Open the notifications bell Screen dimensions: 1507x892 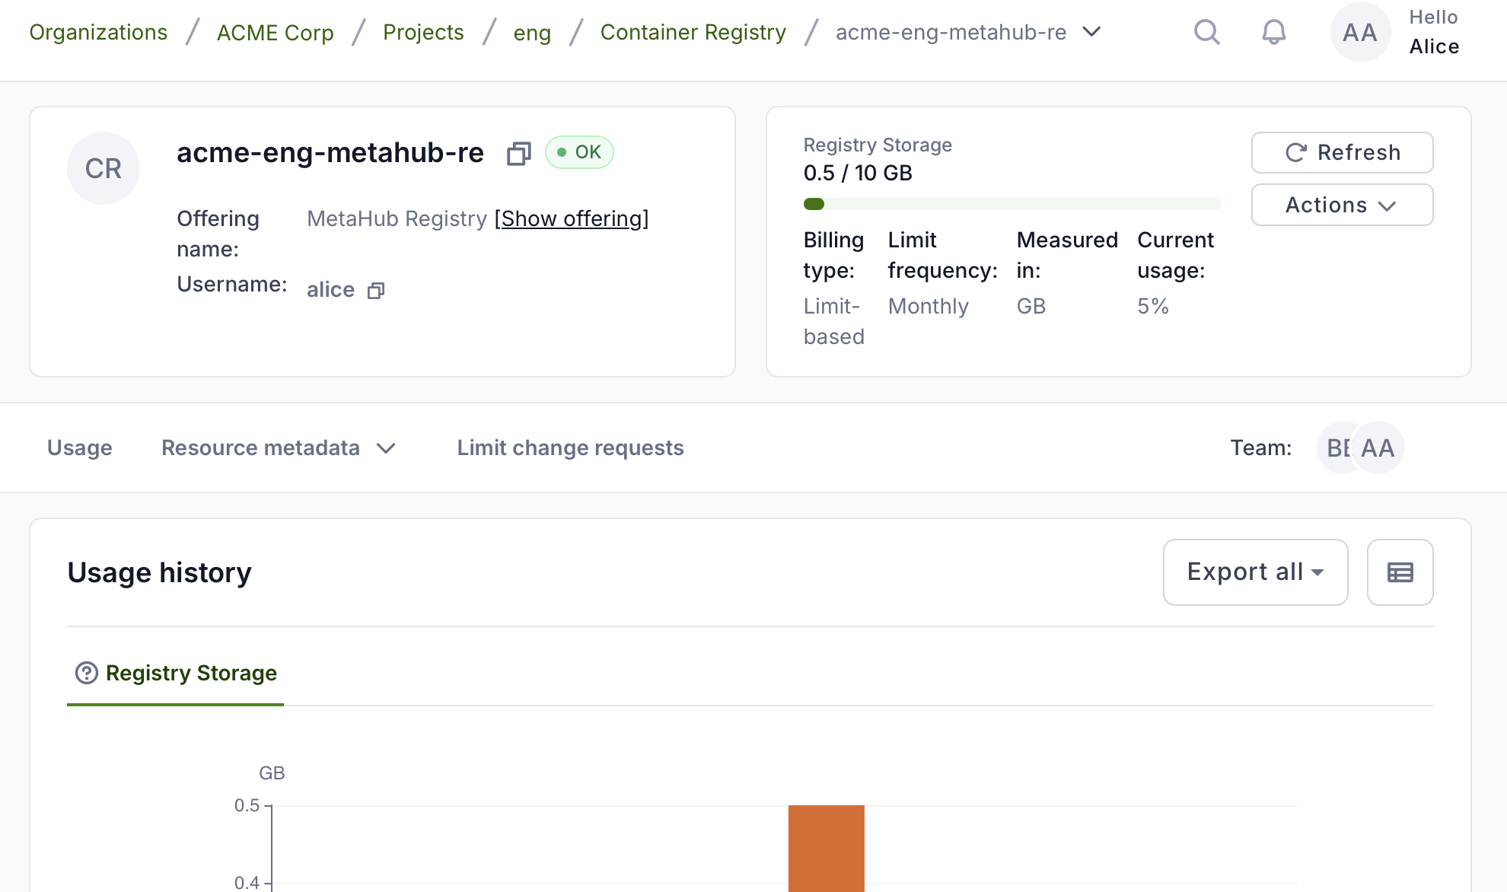1274,32
